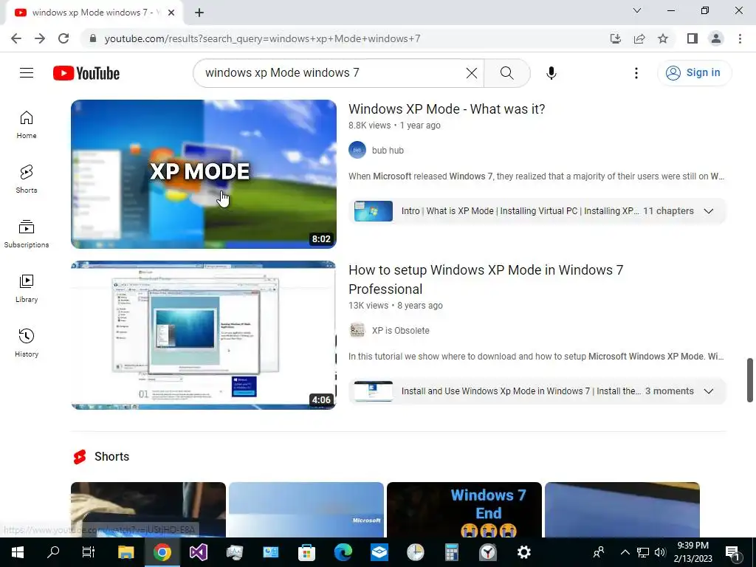
Task: Open Subscriptions in the sidebar
Action: click(27, 234)
